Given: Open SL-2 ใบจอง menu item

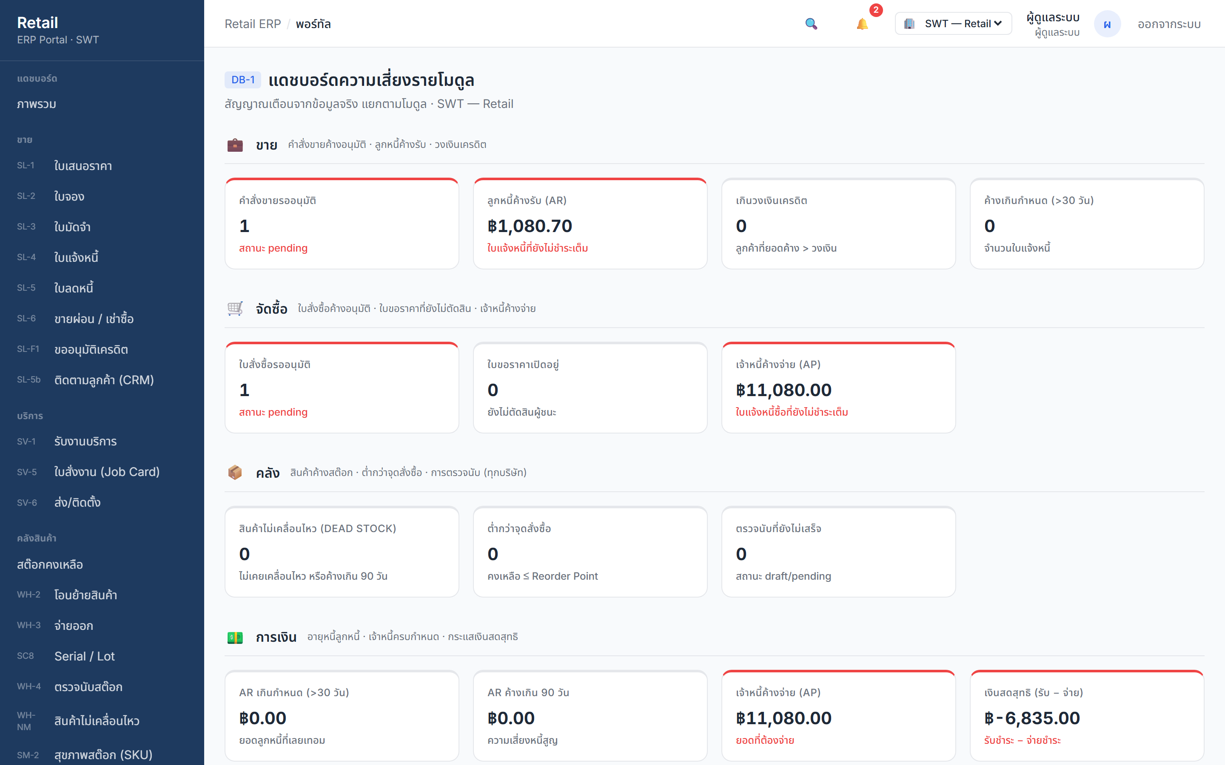Looking at the screenshot, I should tap(102, 196).
